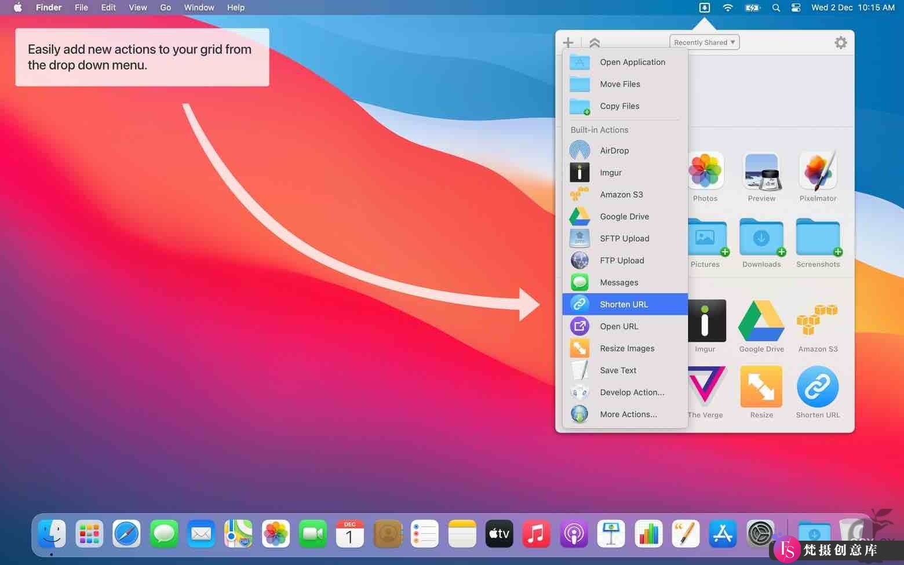Click the Photos grid icon
904x565 pixels.
tap(705, 171)
